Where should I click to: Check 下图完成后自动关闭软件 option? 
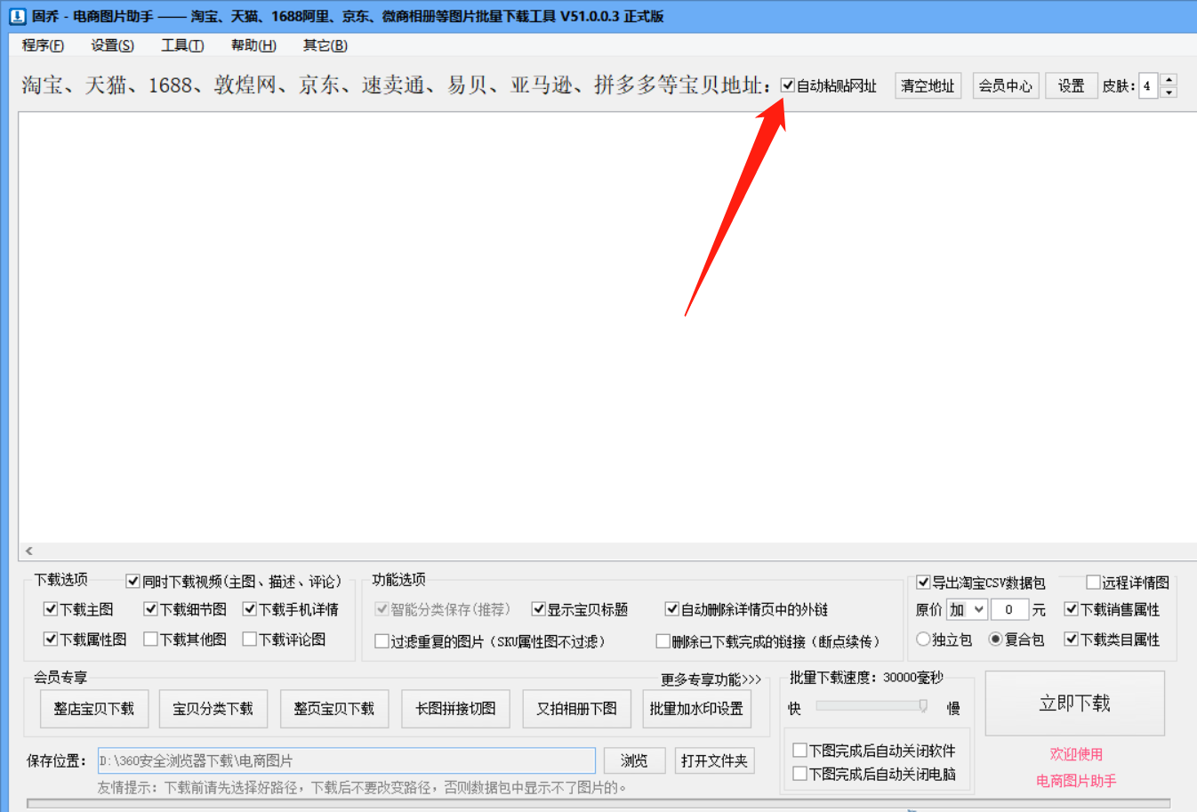[x=799, y=750]
